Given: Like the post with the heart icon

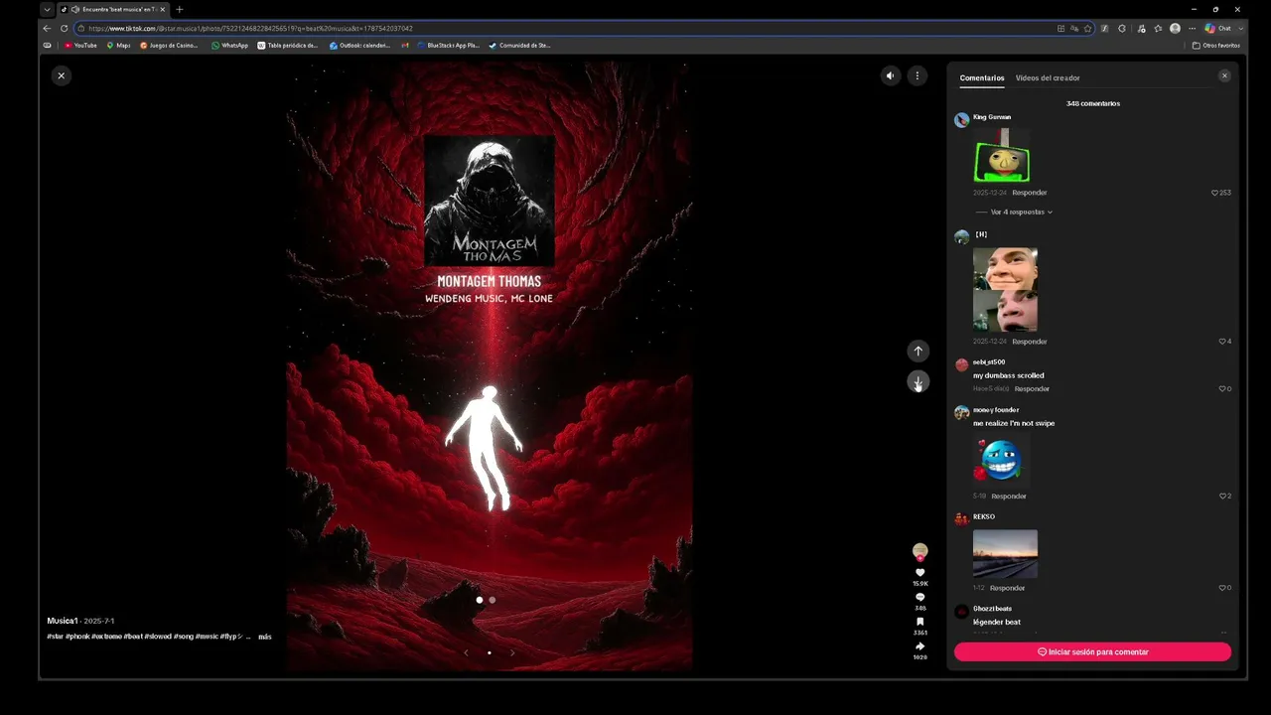Looking at the screenshot, I should point(920,573).
